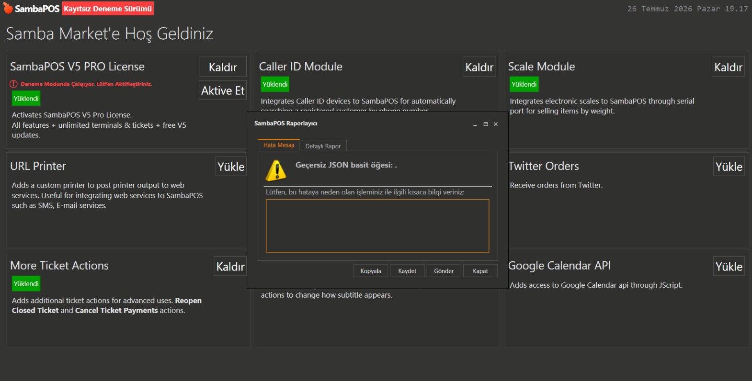Click the 'Activates SambaPOS V5 Pro License.' text
752x381 pixels.
tap(72, 115)
